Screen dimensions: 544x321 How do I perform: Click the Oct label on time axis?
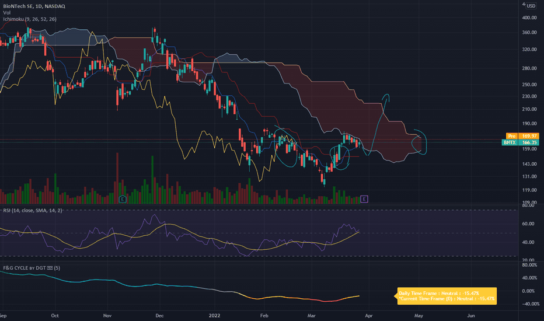(55, 315)
